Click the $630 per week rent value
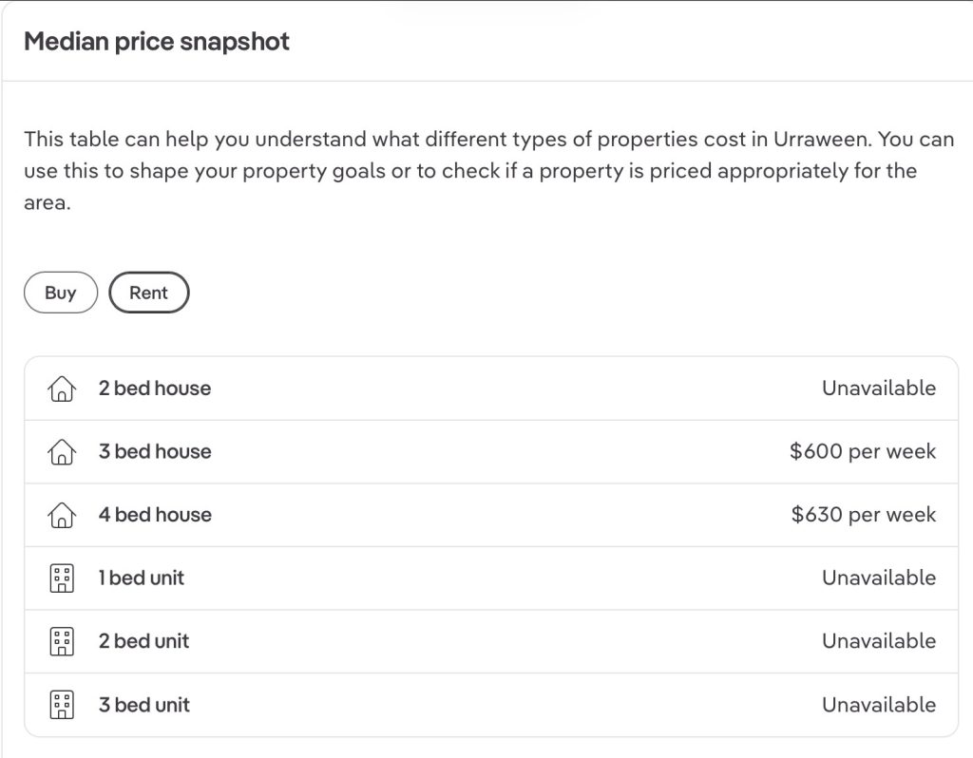Screen dimensions: 973x758 point(863,515)
